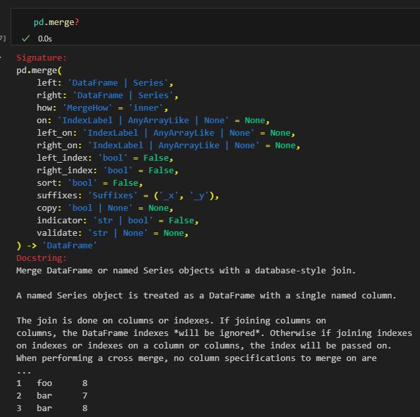Viewport: 420px width, 417px height.
Task: Click the line 'the index will be passed on.'
Action: point(204,346)
